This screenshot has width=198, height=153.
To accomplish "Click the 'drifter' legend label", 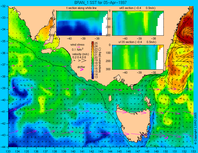I will (81, 67).
